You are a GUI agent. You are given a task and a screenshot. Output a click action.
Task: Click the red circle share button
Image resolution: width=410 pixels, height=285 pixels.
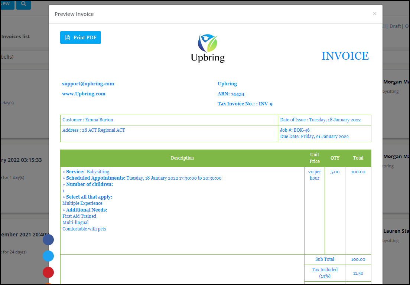coord(48,272)
